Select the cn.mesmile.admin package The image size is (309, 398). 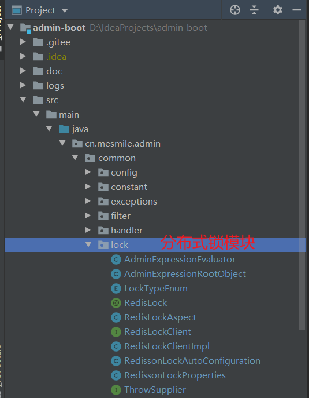[x=122, y=144]
